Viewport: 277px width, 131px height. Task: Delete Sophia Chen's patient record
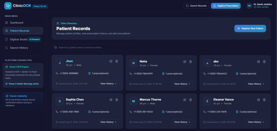(117, 100)
